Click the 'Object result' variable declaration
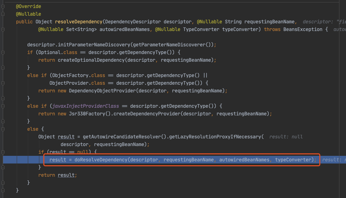This screenshot has width=346, height=198. (56, 137)
